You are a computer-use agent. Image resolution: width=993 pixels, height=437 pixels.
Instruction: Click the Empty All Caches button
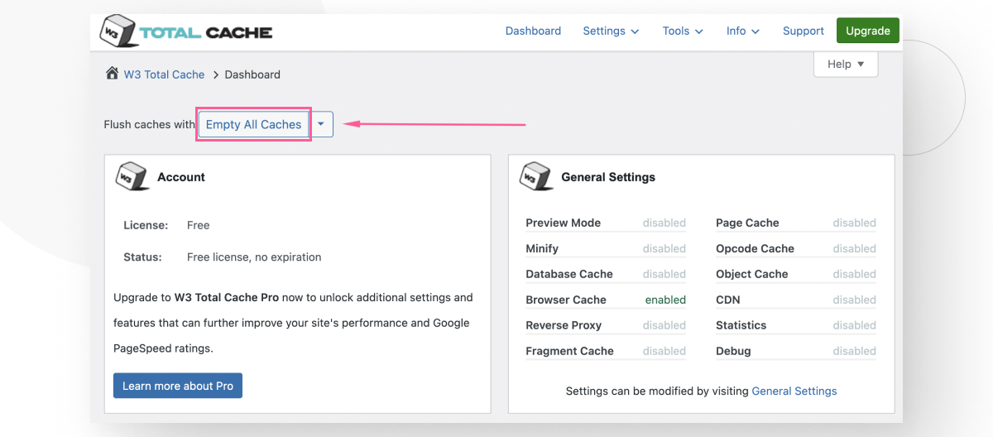(x=253, y=124)
